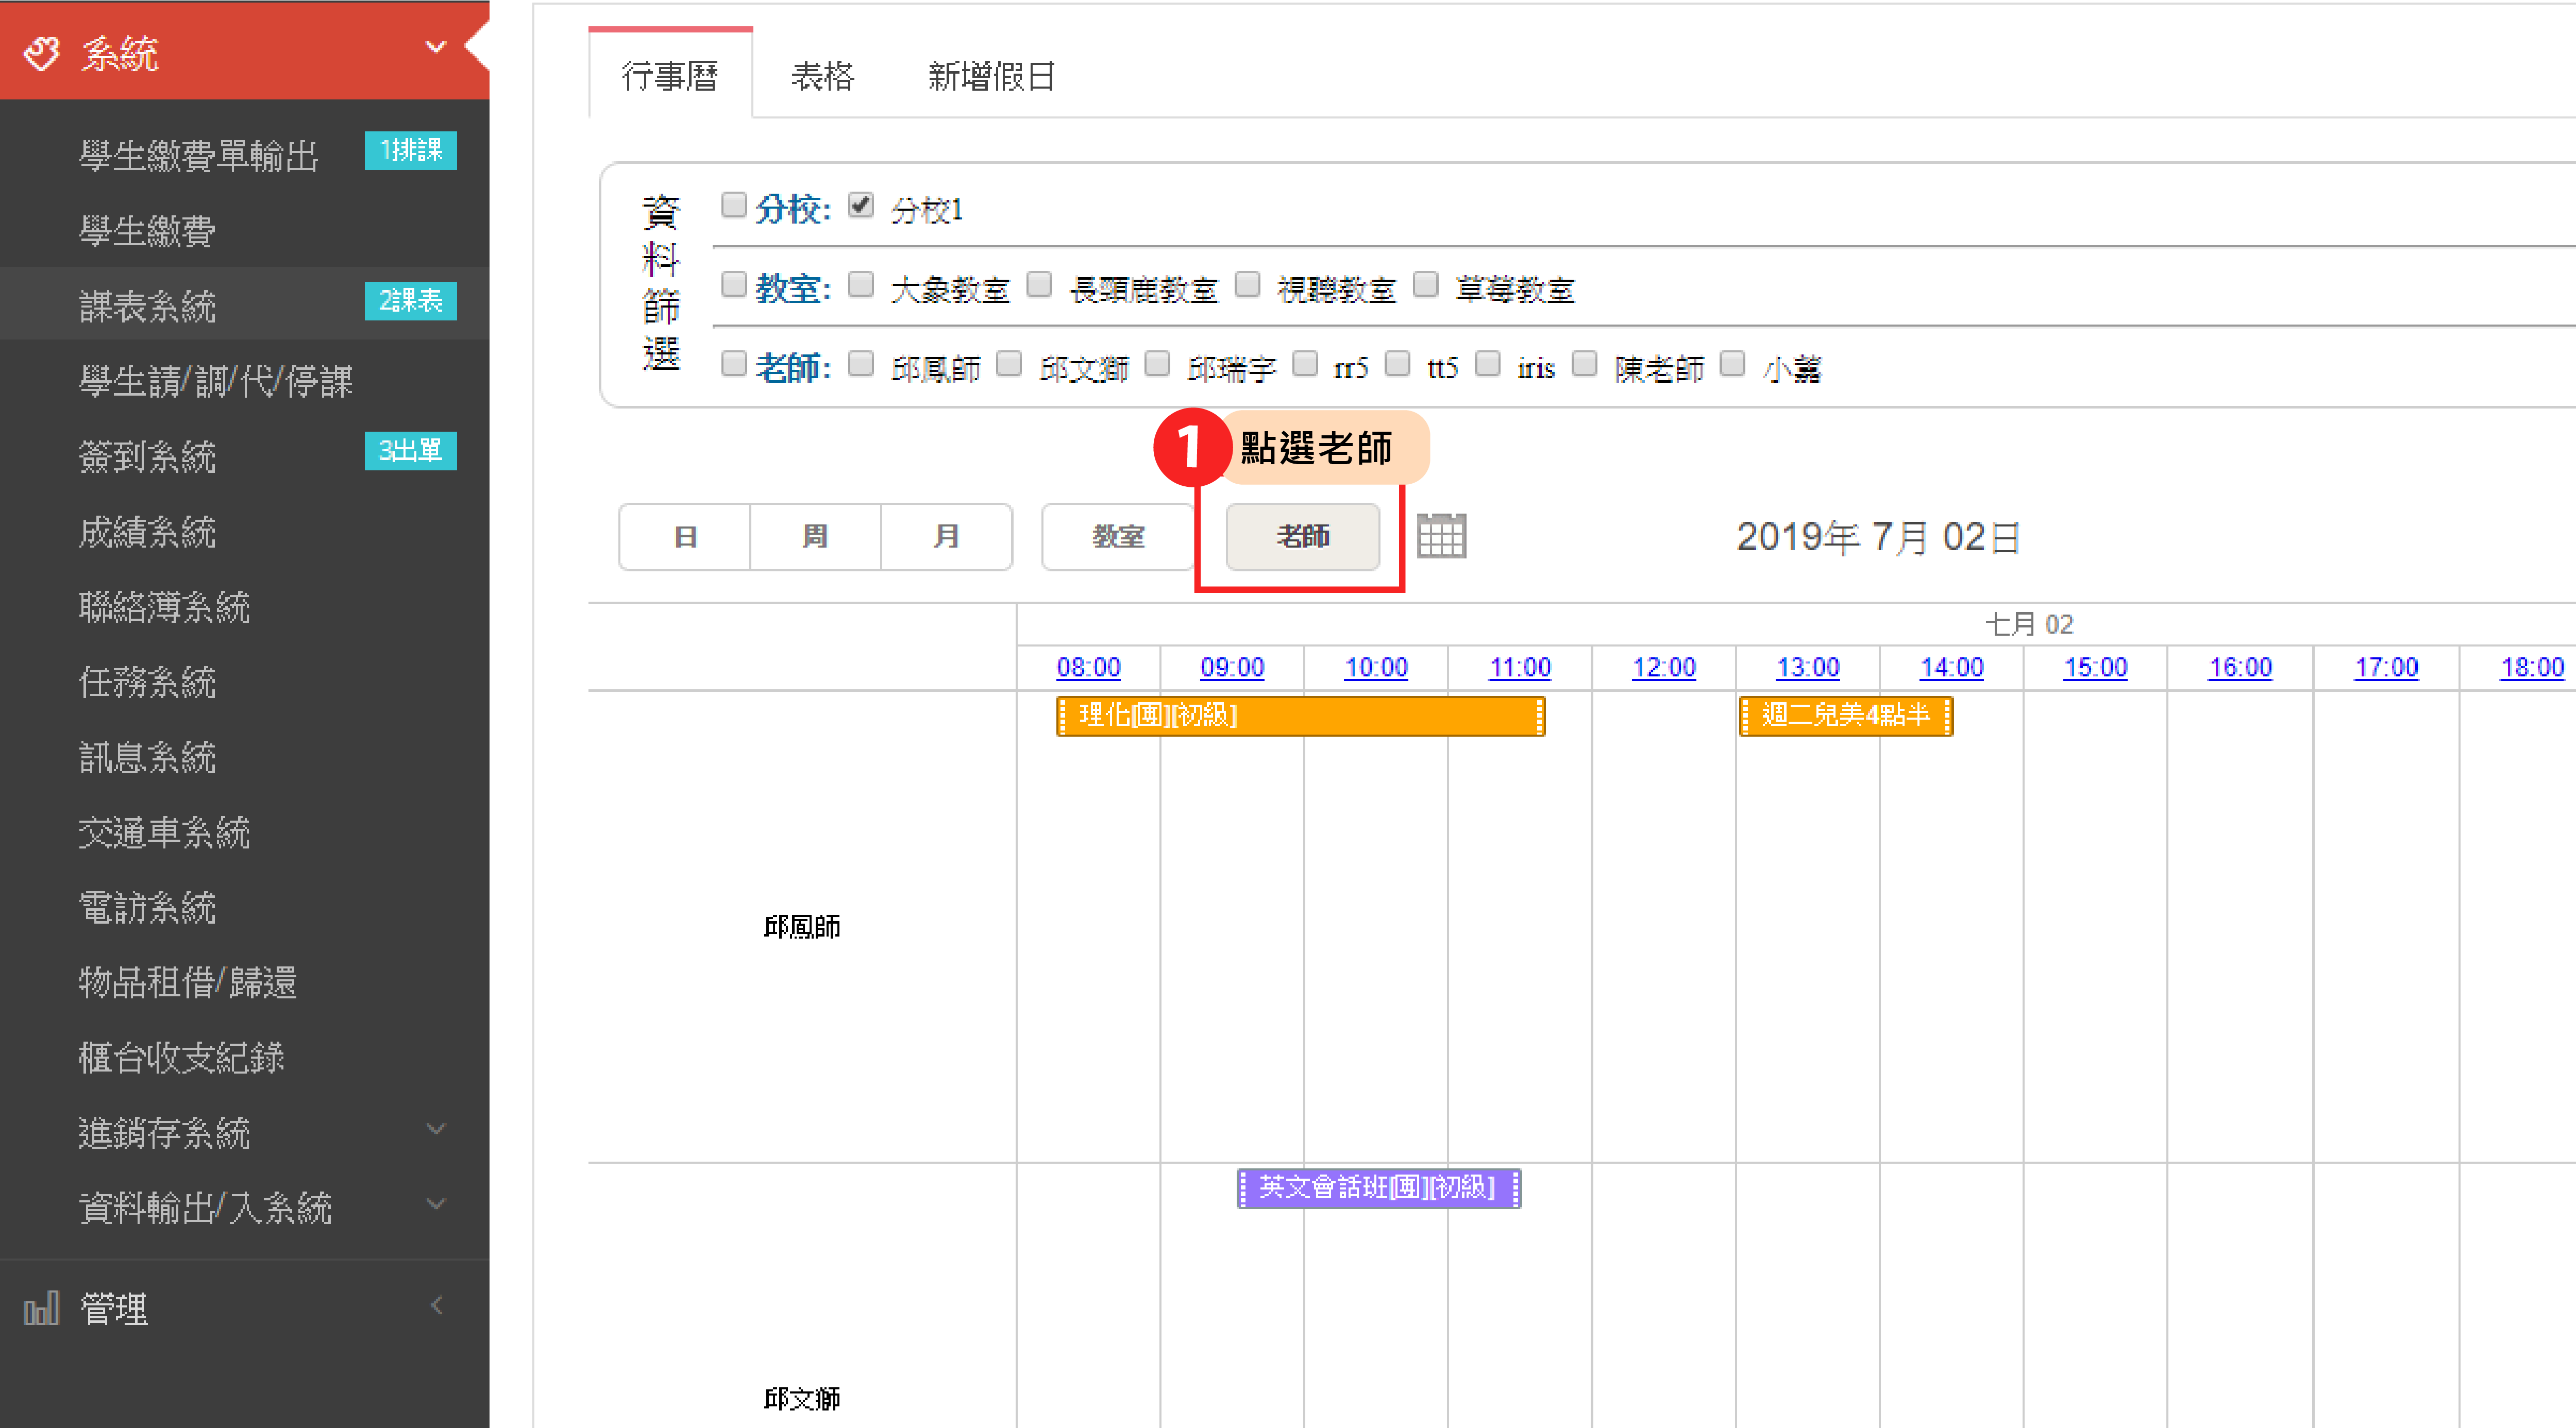Open the 理化[團][初級] orange event
The image size is (2576, 1428).
point(1299,716)
